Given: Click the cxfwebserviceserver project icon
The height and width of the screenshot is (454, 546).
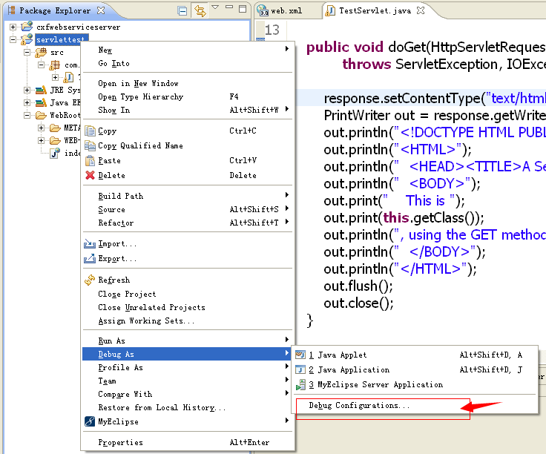Looking at the screenshot, I should [27, 27].
